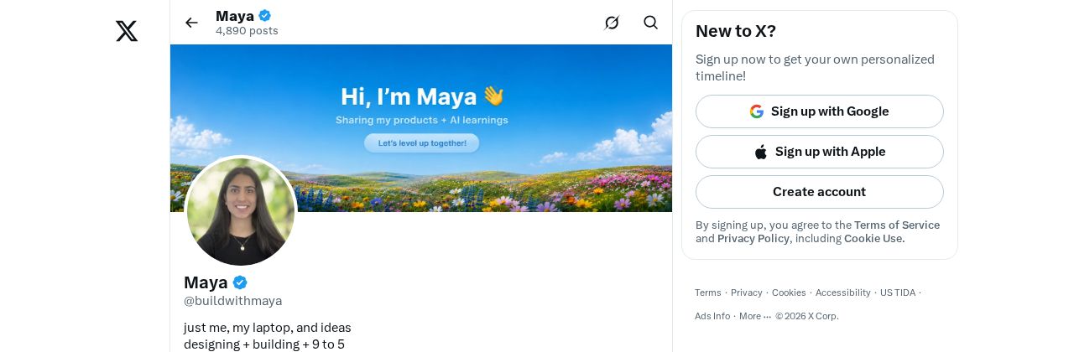Click the X logo icon

coord(127,31)
